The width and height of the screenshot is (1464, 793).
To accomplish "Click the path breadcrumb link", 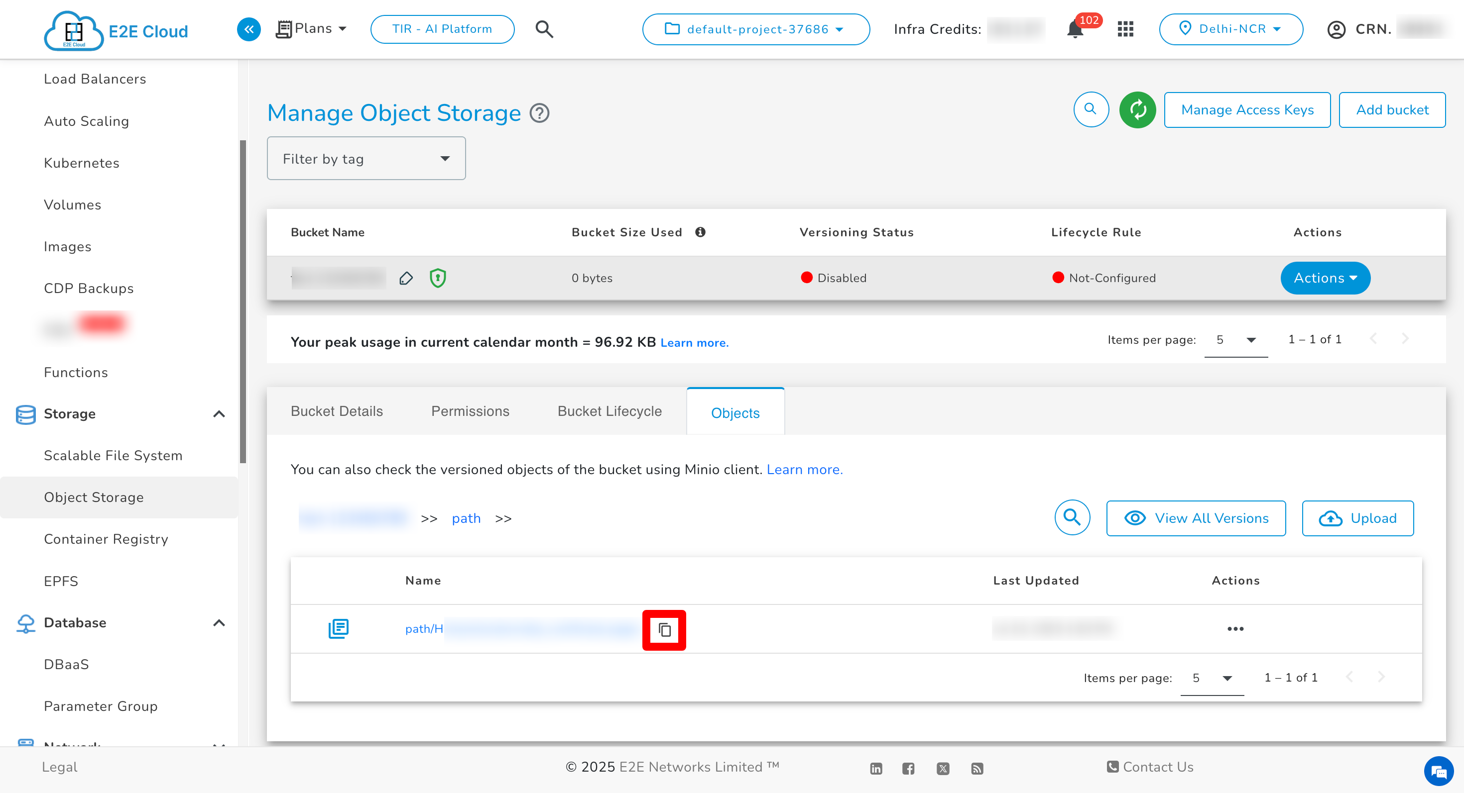I will point(466,518).
